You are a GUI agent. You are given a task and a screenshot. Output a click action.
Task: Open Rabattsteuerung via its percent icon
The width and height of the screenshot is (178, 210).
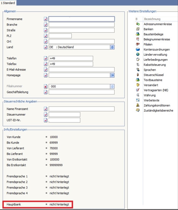coord(138,65)
